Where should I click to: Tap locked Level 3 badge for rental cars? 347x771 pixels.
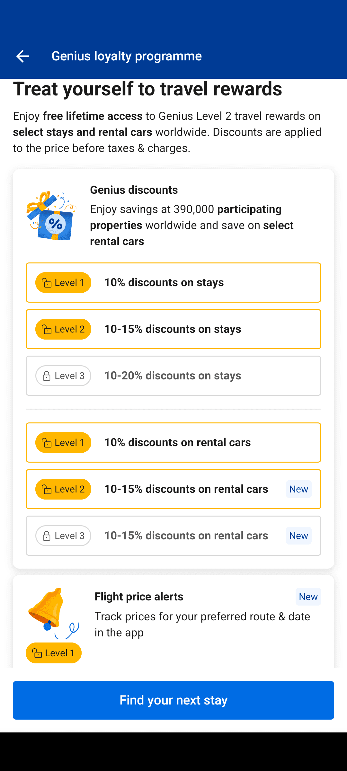(x=63, y=536)
